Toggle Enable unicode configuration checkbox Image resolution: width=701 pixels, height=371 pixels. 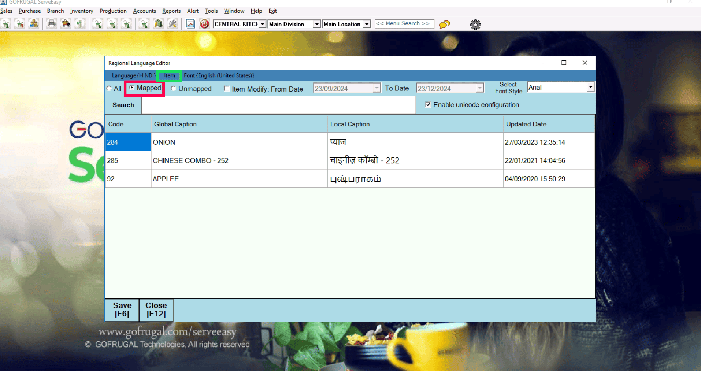point(428,105)
